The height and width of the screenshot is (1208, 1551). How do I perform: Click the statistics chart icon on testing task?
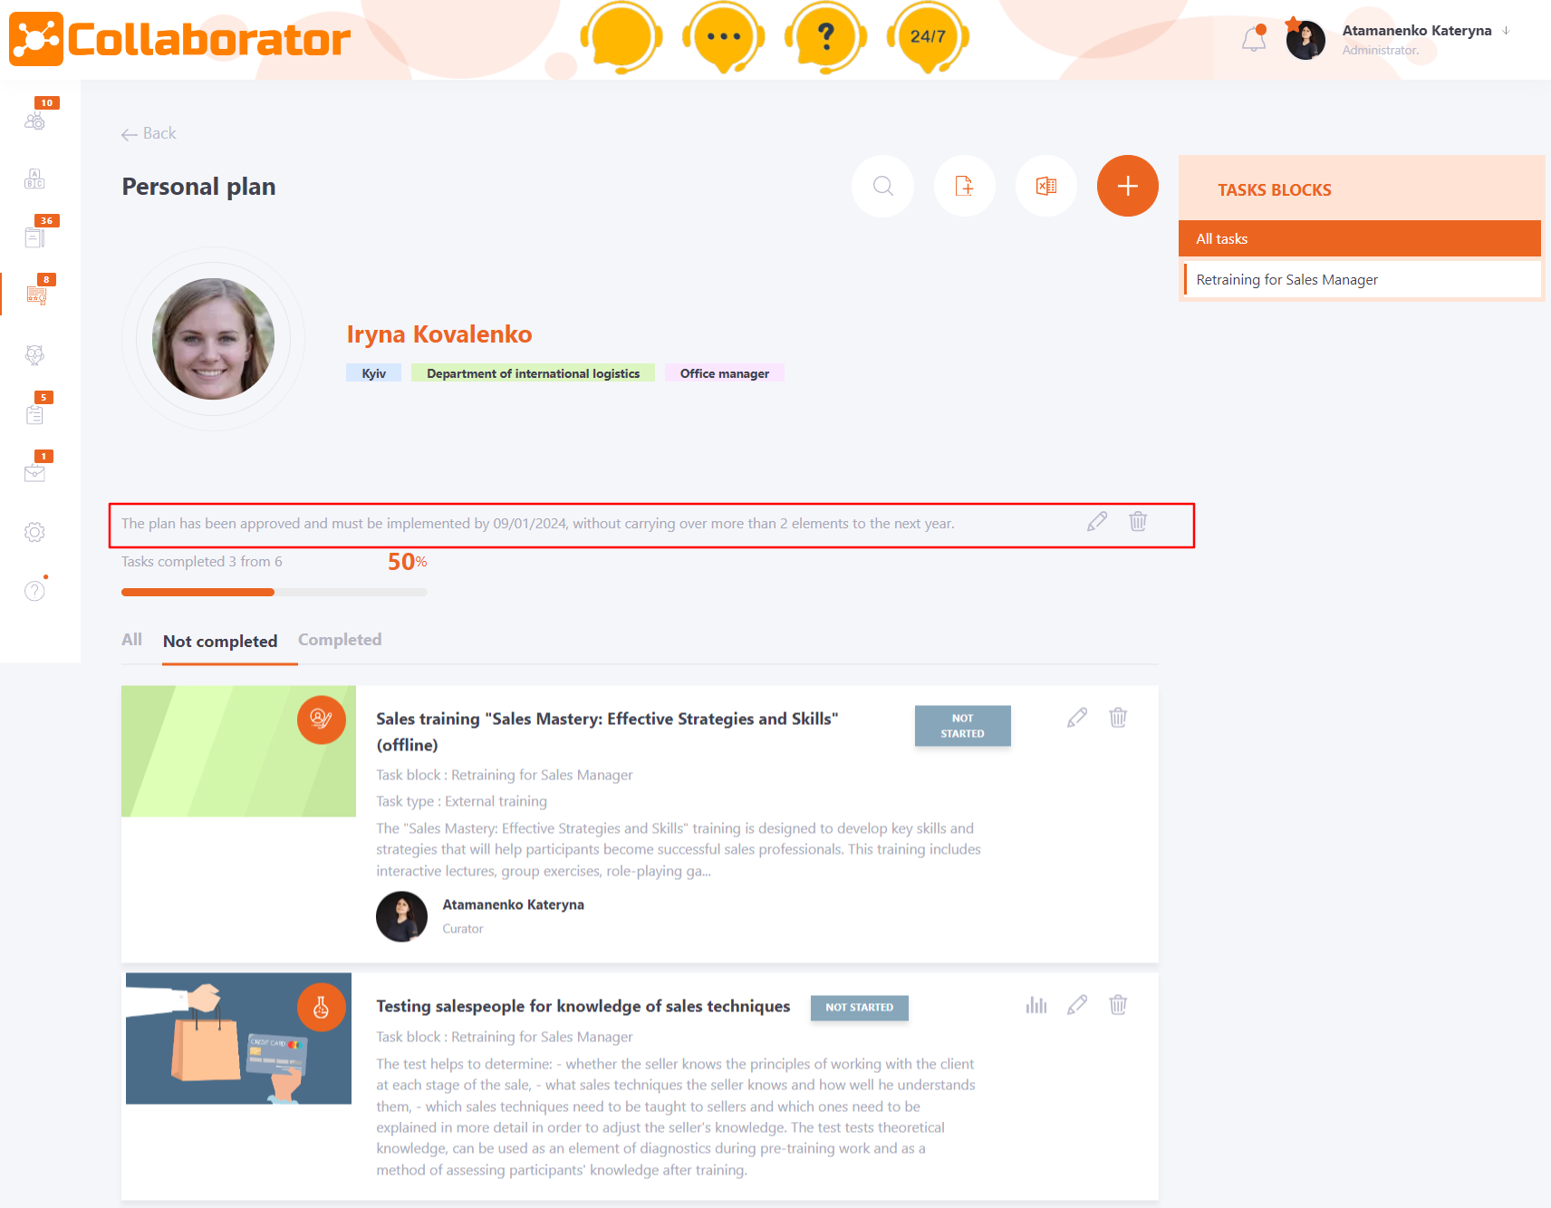coord(1036,1005)
